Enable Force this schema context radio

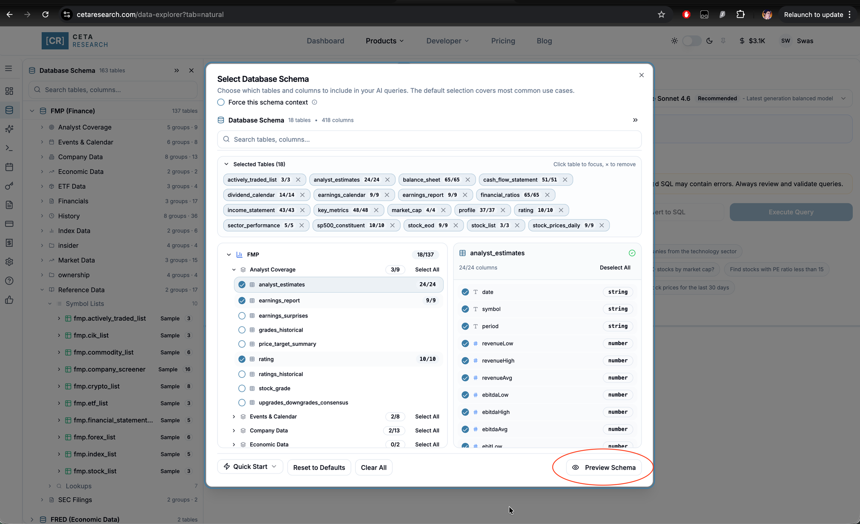click(x=221, y=102)
